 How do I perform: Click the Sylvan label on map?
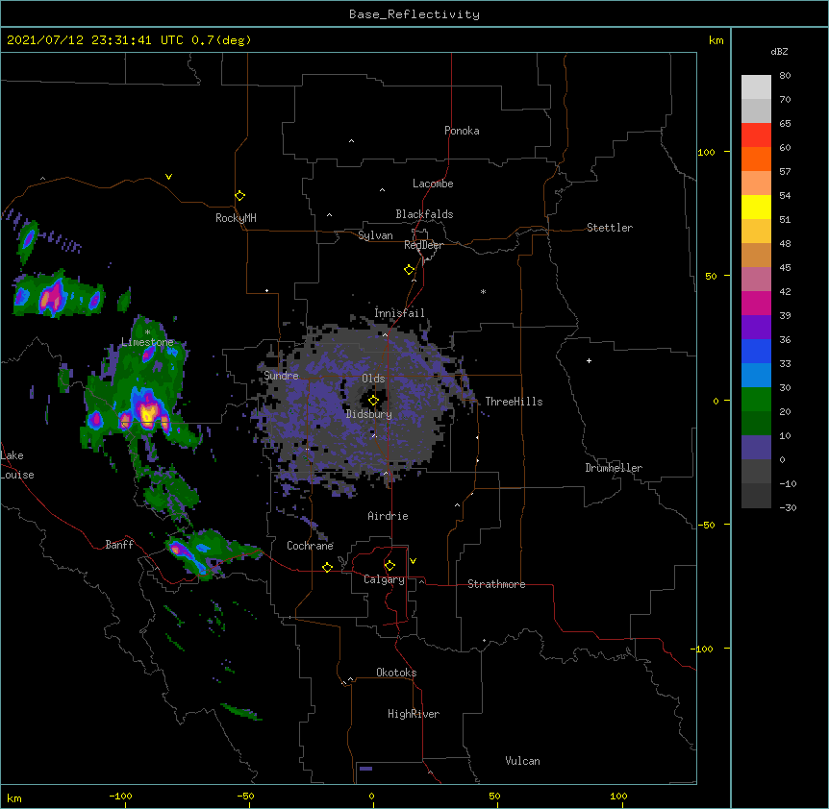375,235
